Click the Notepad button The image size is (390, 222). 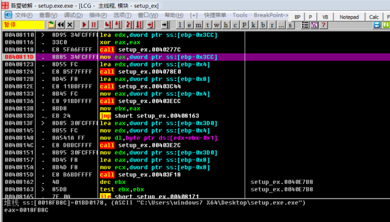pyautogui.click(x=349, y=17)
